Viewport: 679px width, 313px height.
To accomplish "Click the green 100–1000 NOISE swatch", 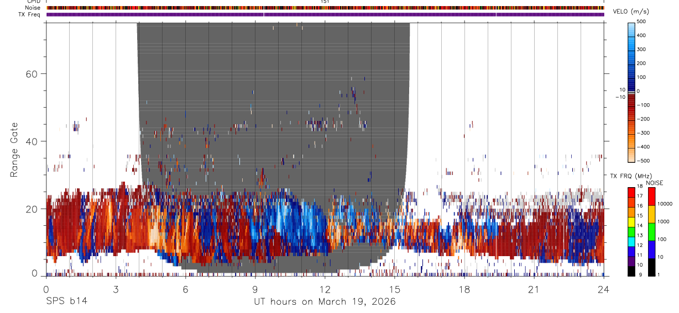I will [651, 232].
